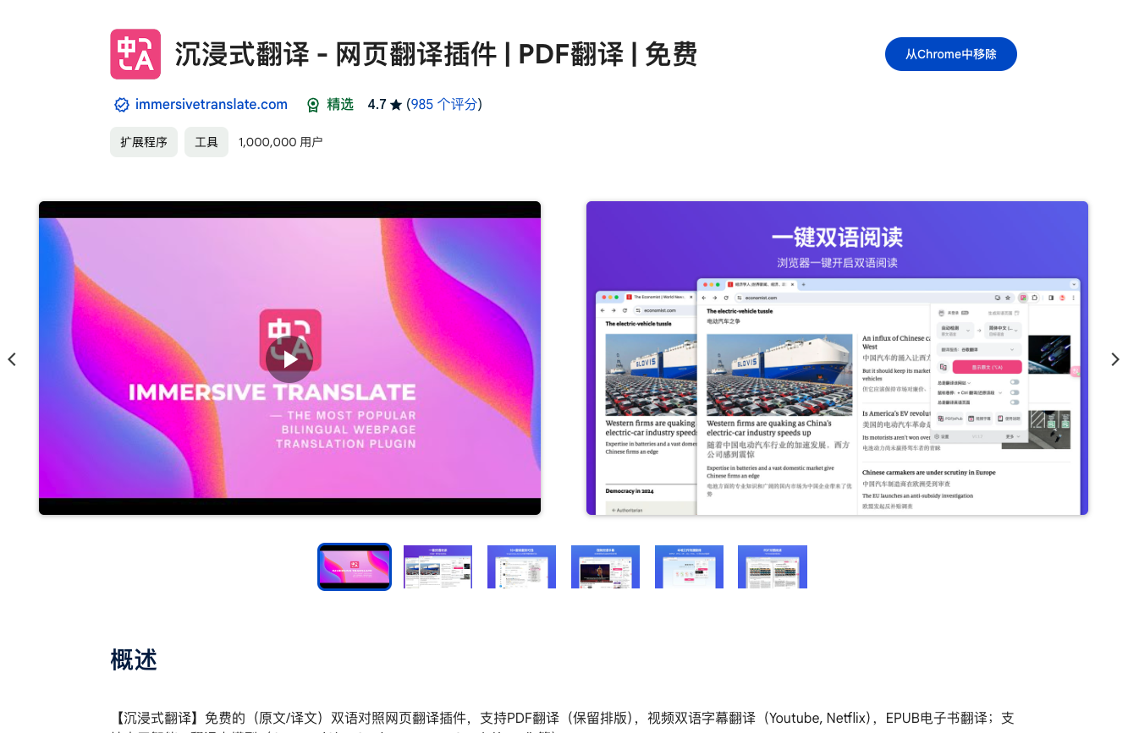Select the fourth screenshot thumbnail

605,566
